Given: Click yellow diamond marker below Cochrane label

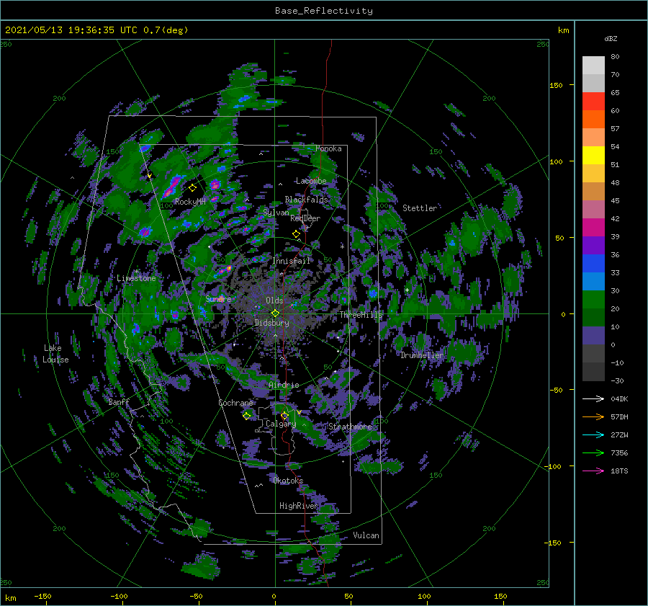Looking at the screenshot, I should pyautogui.click(x=246, y=416).
